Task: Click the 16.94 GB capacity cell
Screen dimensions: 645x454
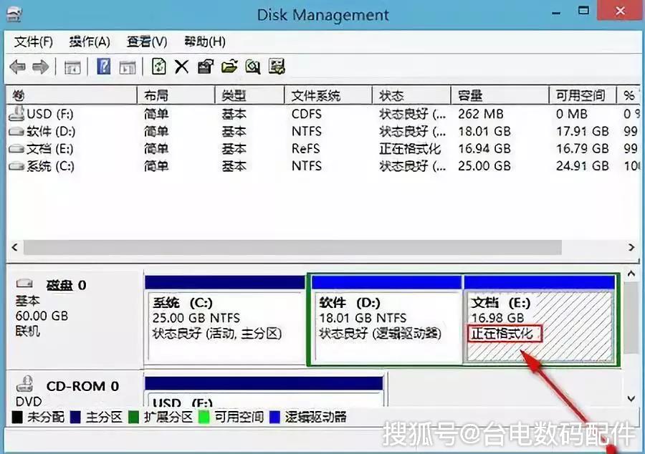Action: 484,148
